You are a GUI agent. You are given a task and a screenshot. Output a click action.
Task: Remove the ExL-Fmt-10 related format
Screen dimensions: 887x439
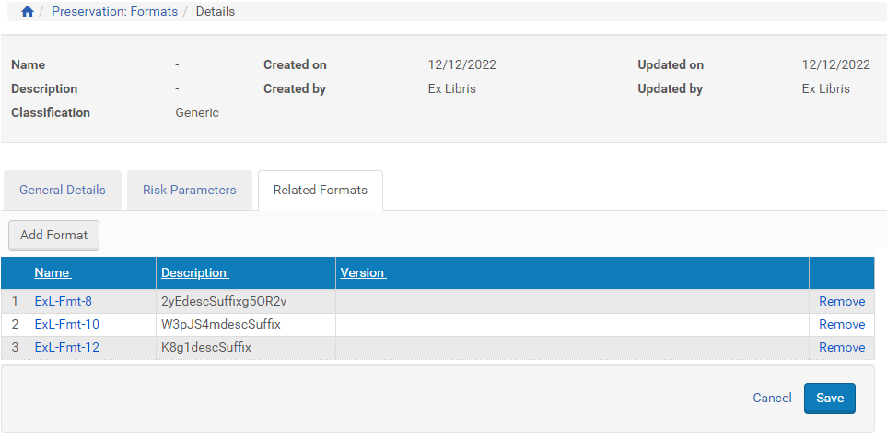841,324
